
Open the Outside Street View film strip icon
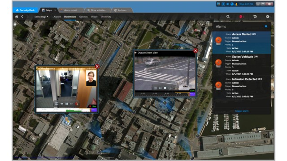click(155, 88)
